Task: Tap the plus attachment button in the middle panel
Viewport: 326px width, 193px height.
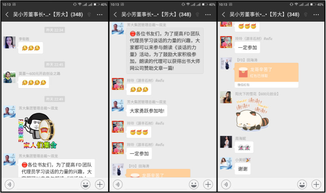Action: coord(208,184)
